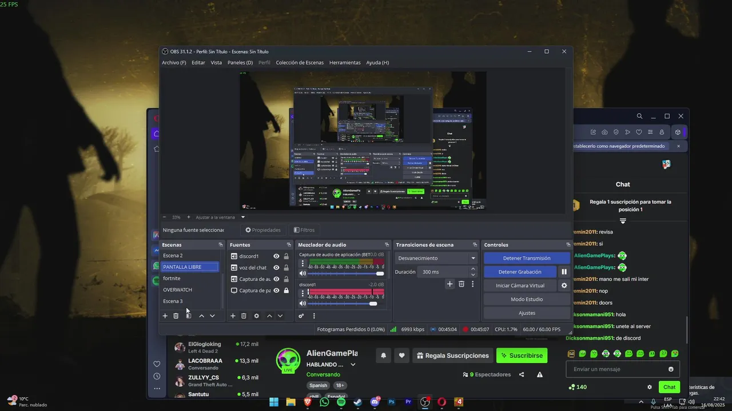Open Archivo menu in OBS
The image size is (732, 411).
coord(174,63)
